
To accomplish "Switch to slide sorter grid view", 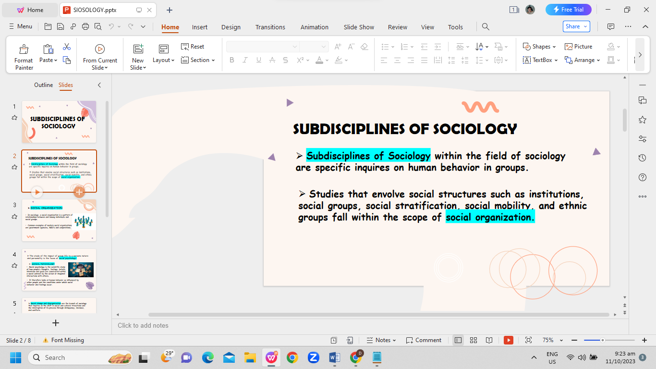I will [474, 340].
